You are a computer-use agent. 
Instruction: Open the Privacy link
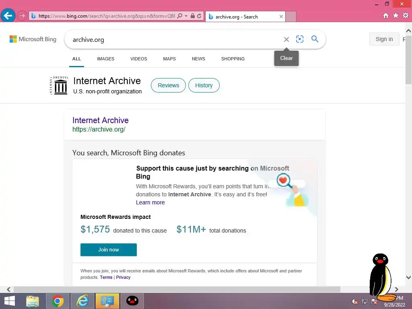[123, 278]
